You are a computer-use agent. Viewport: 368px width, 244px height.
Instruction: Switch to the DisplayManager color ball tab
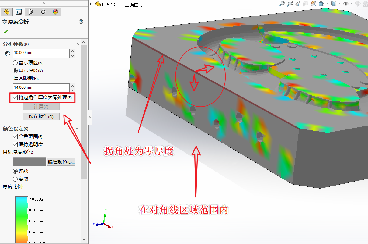point(55,12)
